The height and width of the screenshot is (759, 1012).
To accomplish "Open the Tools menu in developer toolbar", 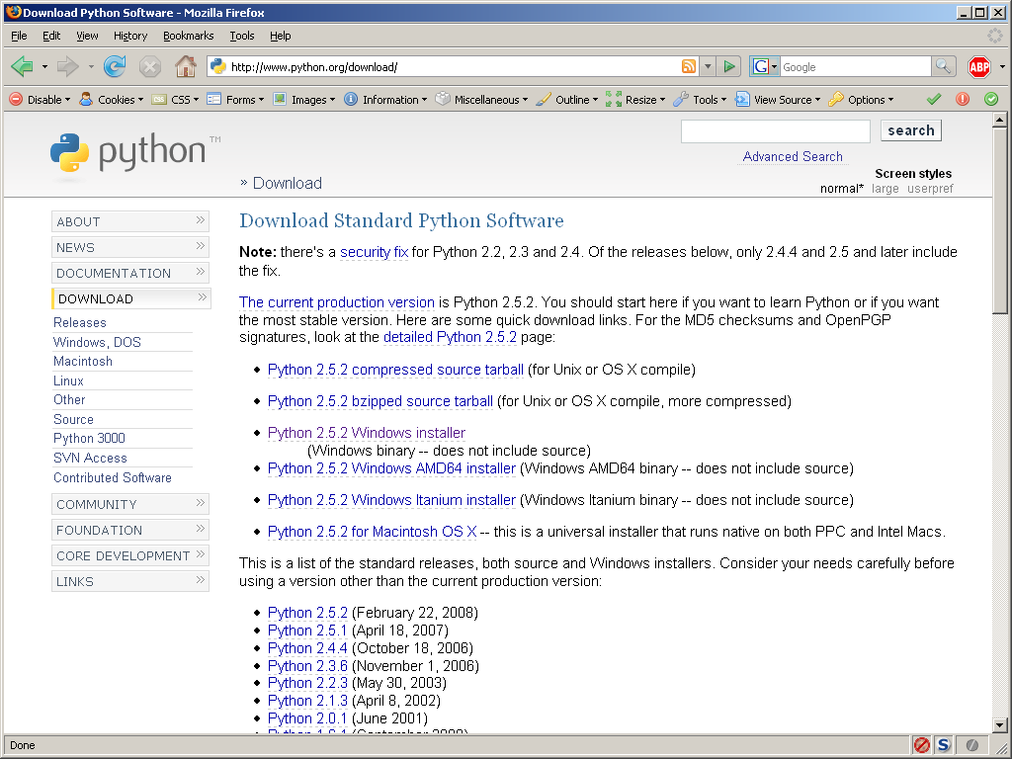I will 700,100.
